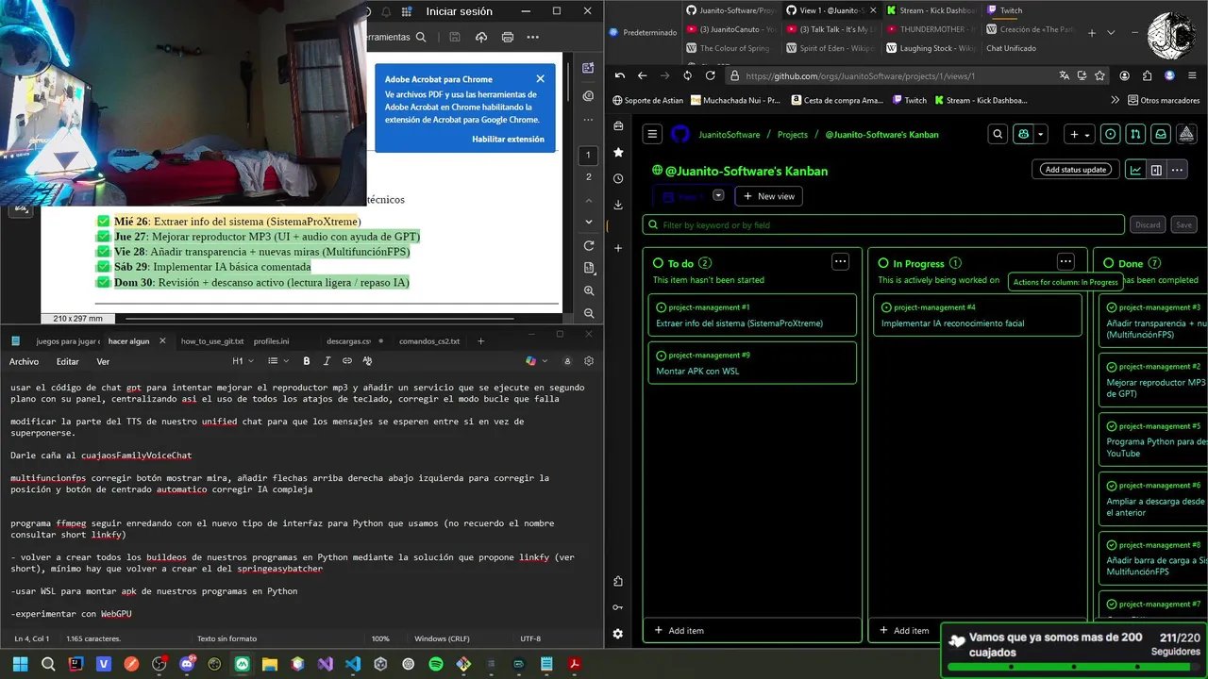This screenshot has height=679, width=1208.
Task: Insert link in Notepad toolbar
Action: point(347,361)
